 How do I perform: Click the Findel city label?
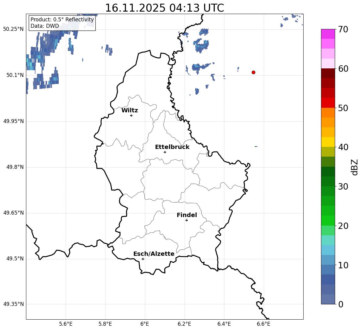pos(187,215)
